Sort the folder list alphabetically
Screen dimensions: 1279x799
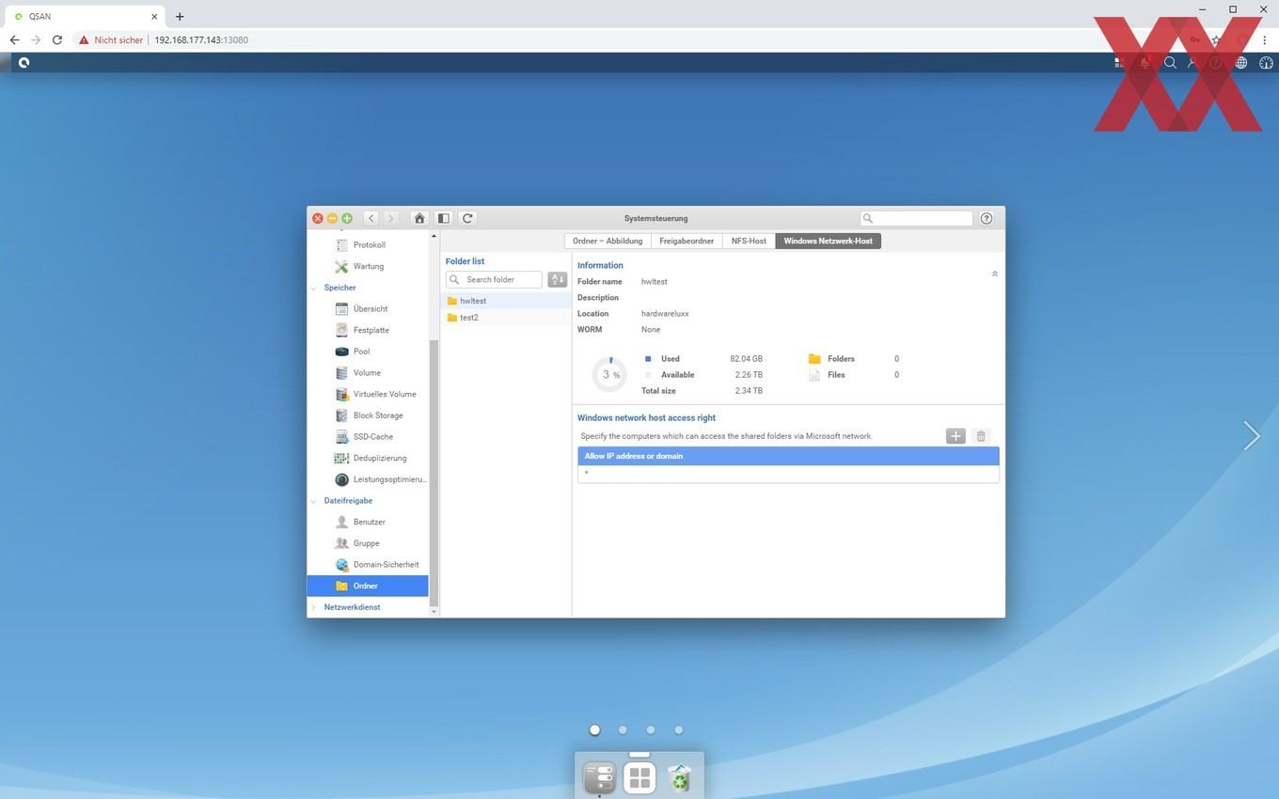pos(558,279)
